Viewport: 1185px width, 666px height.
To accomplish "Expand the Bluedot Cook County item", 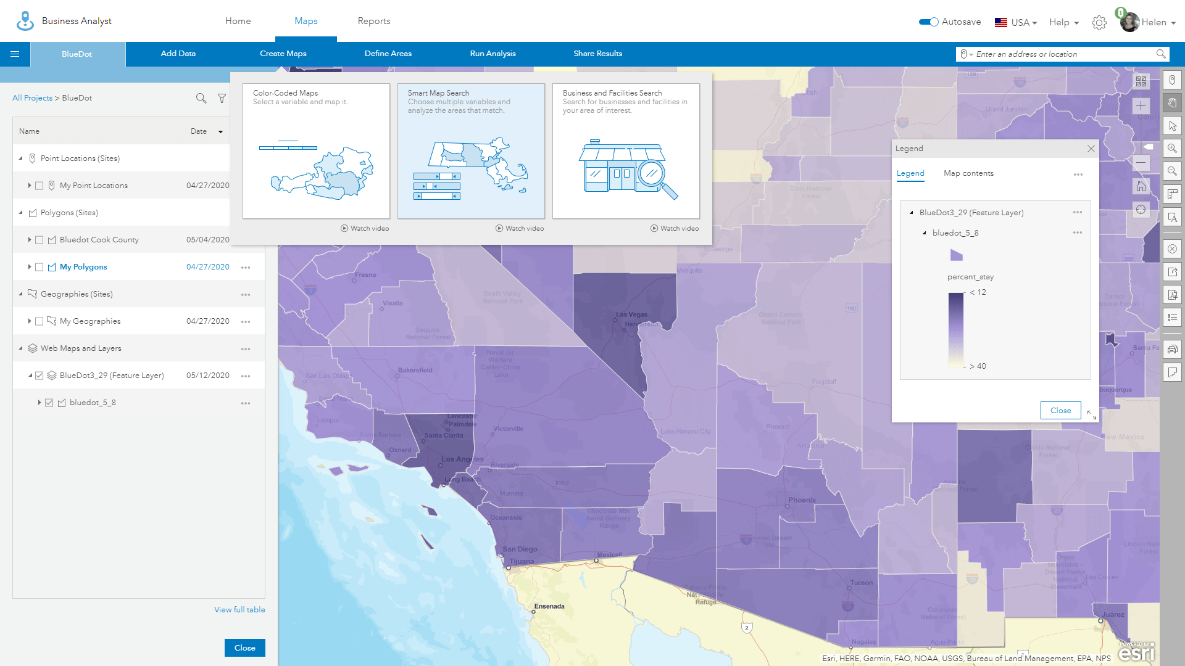I will click(x=29, y=239).
